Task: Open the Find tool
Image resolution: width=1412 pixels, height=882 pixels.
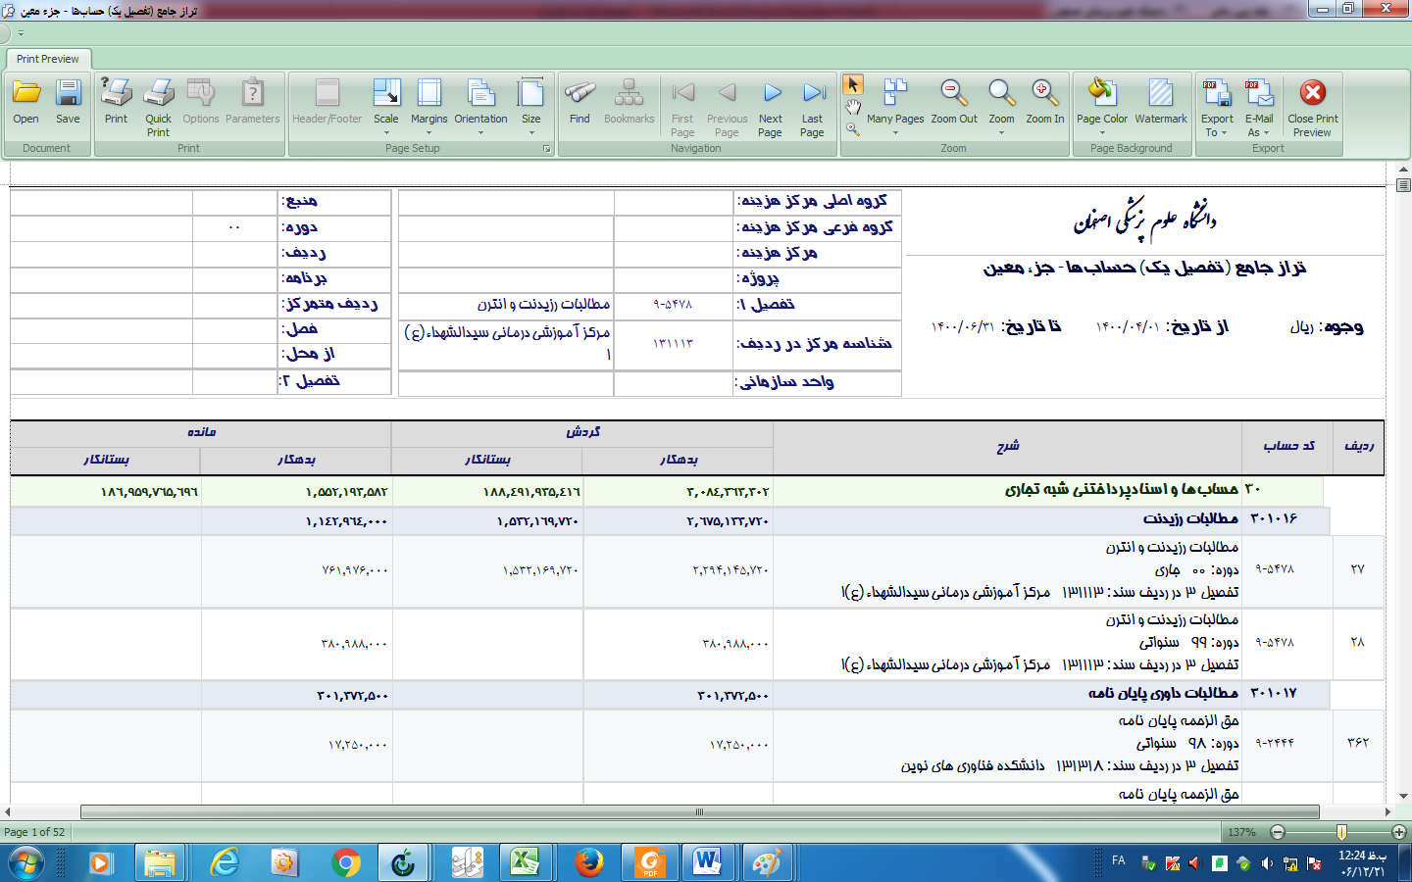Action: pos(580,101)
